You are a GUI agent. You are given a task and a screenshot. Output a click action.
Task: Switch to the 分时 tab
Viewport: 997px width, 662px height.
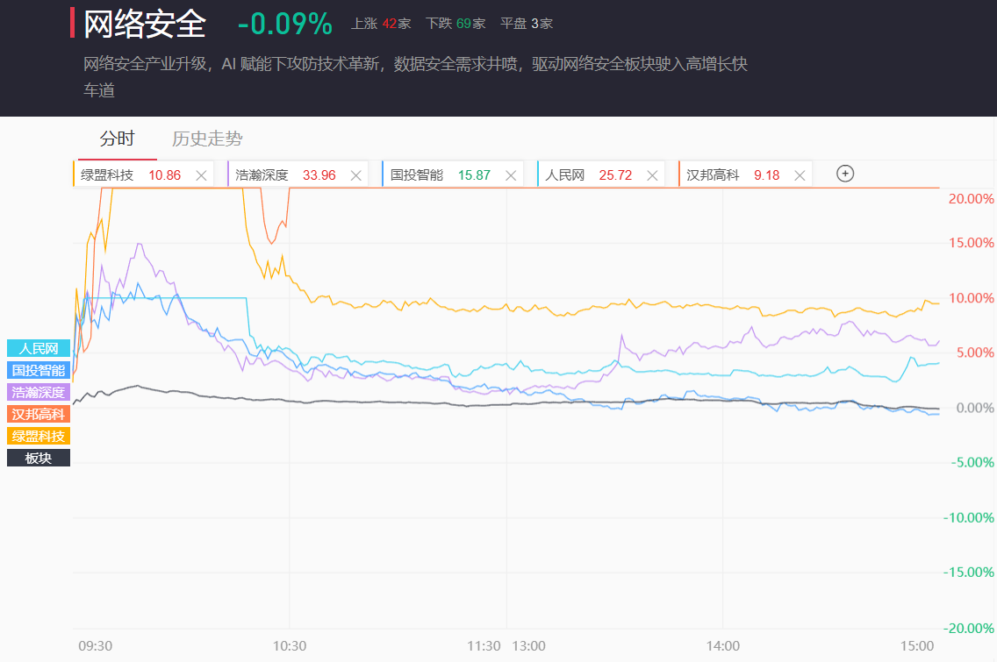117,139
